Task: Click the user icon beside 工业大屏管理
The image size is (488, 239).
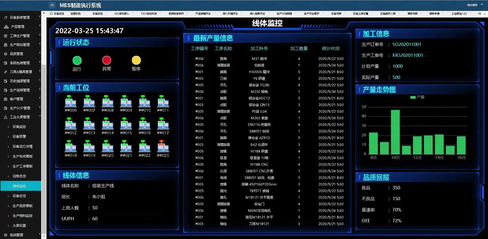Action: [x=6, y=117]
